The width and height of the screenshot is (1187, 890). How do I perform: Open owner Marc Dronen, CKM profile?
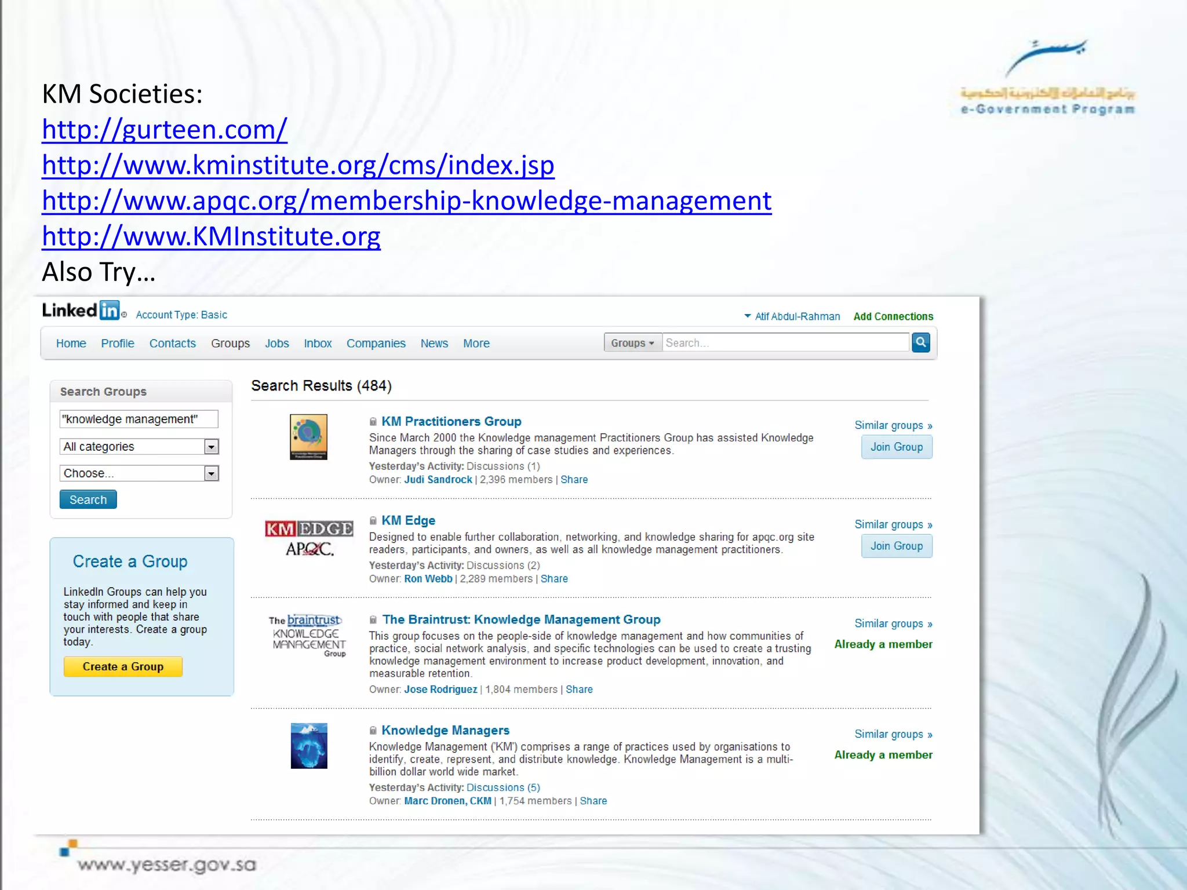(x=447, y=801)
